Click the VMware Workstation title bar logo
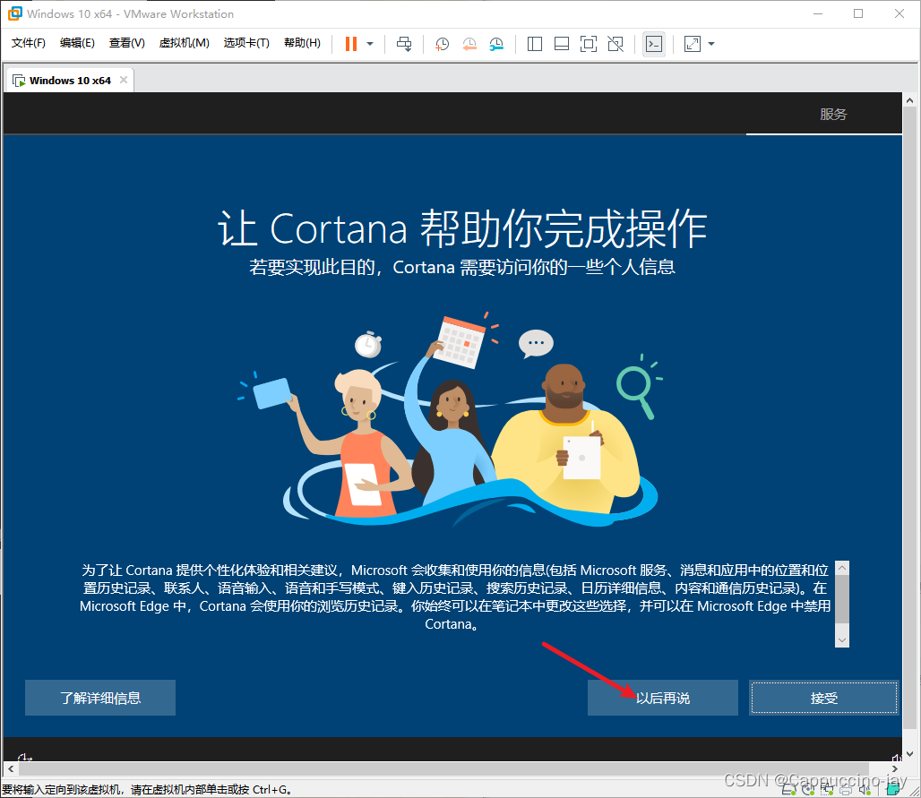Screen dimensions: 921x798 click(14, 13)
